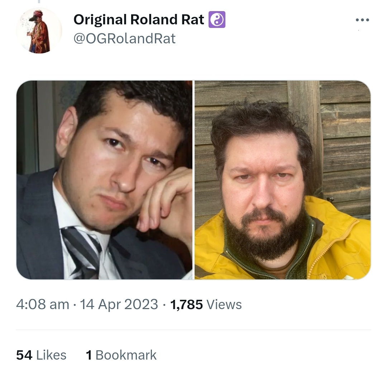Visit the @OGRolandRat handle link

tap(124, 38)
